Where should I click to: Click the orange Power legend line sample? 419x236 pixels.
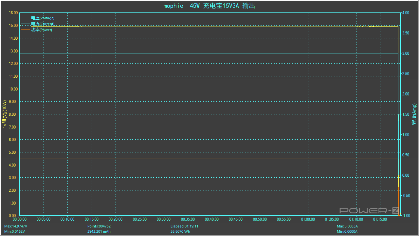coord(26,30)
